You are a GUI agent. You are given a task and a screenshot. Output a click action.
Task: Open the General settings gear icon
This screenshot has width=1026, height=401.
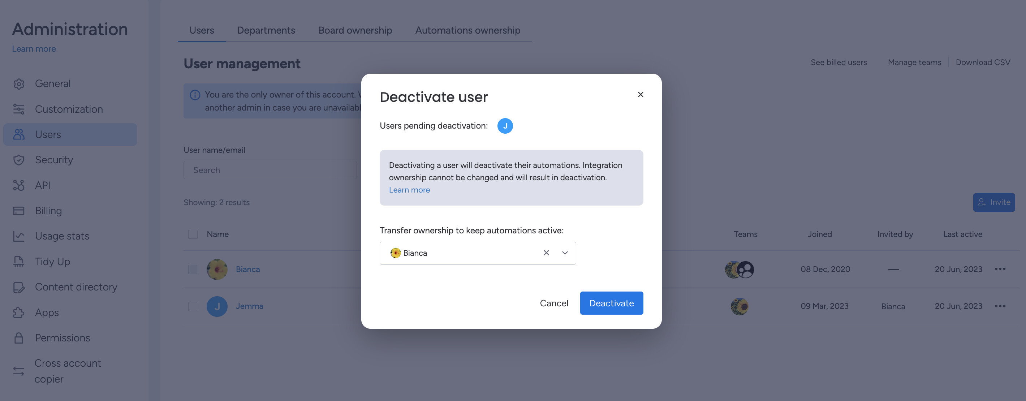click(x=19, y=84)
